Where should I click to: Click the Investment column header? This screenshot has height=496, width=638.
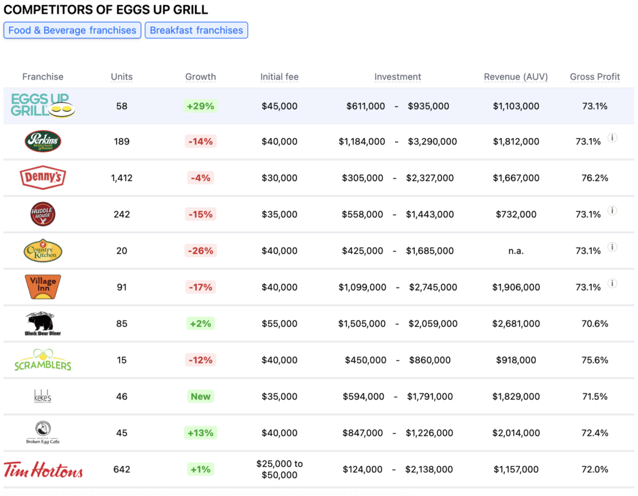pos(398,77)
